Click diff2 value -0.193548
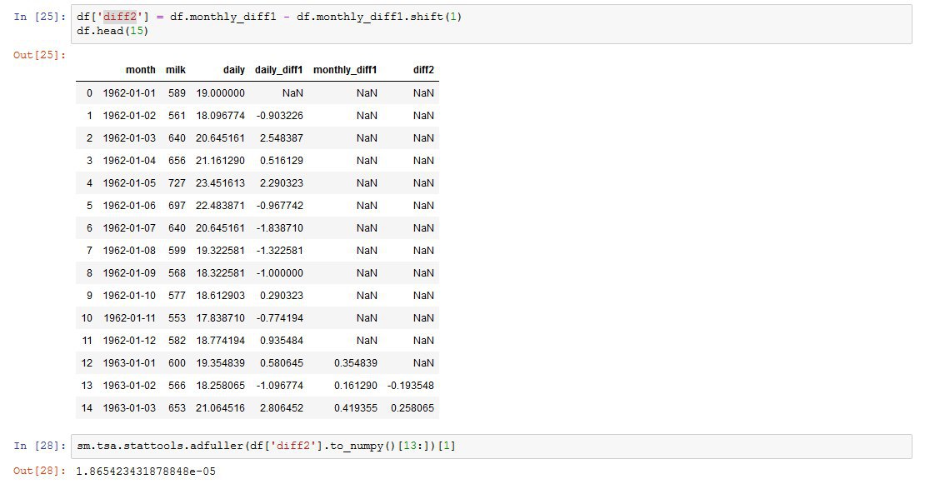 pyautogui.click(x=411, y=387)
